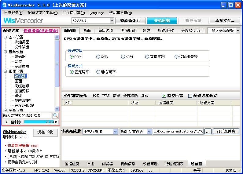
Task: Collapse the 视频设置 tree node
Action: [6, 71]
